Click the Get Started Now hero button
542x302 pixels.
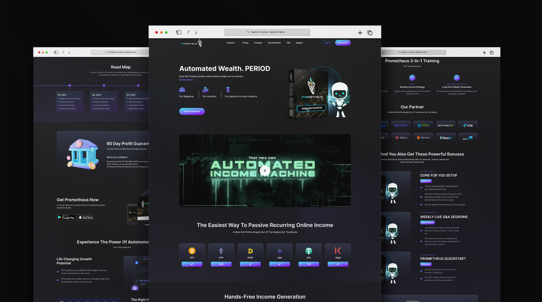click(192, 111)
